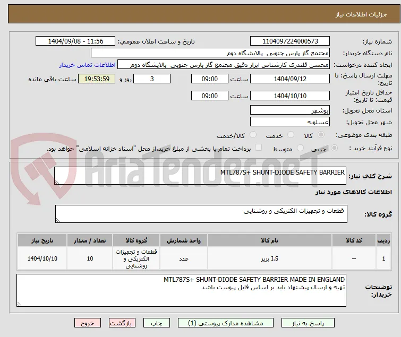
Task: Click the response deadline date 1404/09/12
Action: 290,79
